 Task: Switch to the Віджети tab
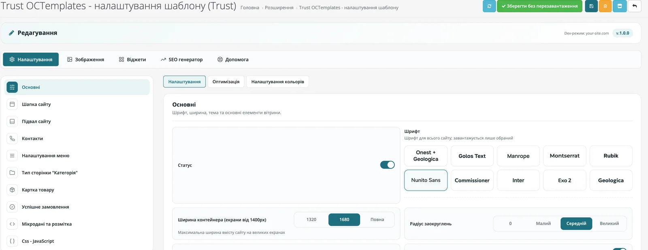[x=132, y=59]
